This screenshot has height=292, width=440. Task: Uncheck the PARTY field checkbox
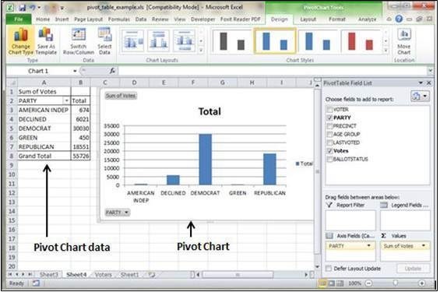[x=329, y=118]
